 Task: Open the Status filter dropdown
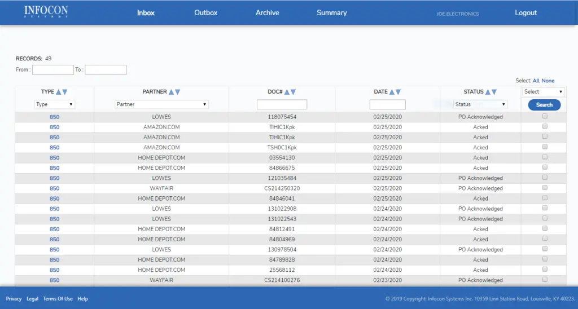(480, 104)
